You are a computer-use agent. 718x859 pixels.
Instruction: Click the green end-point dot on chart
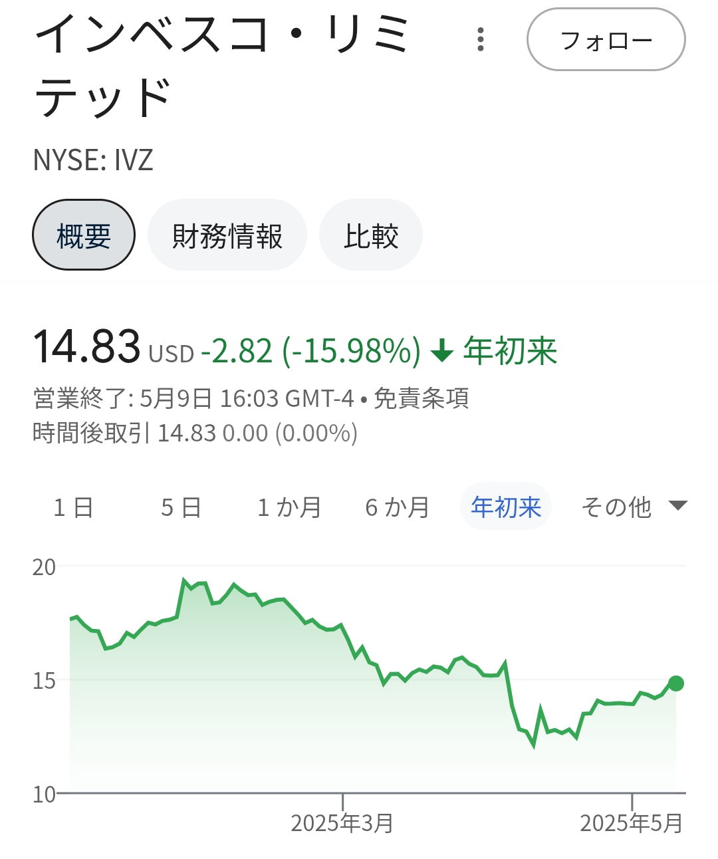click(676, 683)
